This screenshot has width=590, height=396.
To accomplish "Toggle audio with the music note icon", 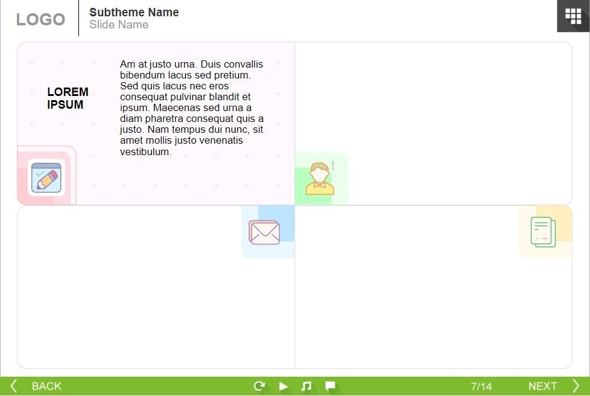I will click(x=306, y=386).
